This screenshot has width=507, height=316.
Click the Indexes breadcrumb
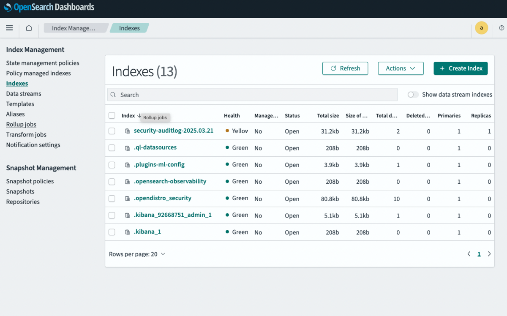click(x=129, y=28)
